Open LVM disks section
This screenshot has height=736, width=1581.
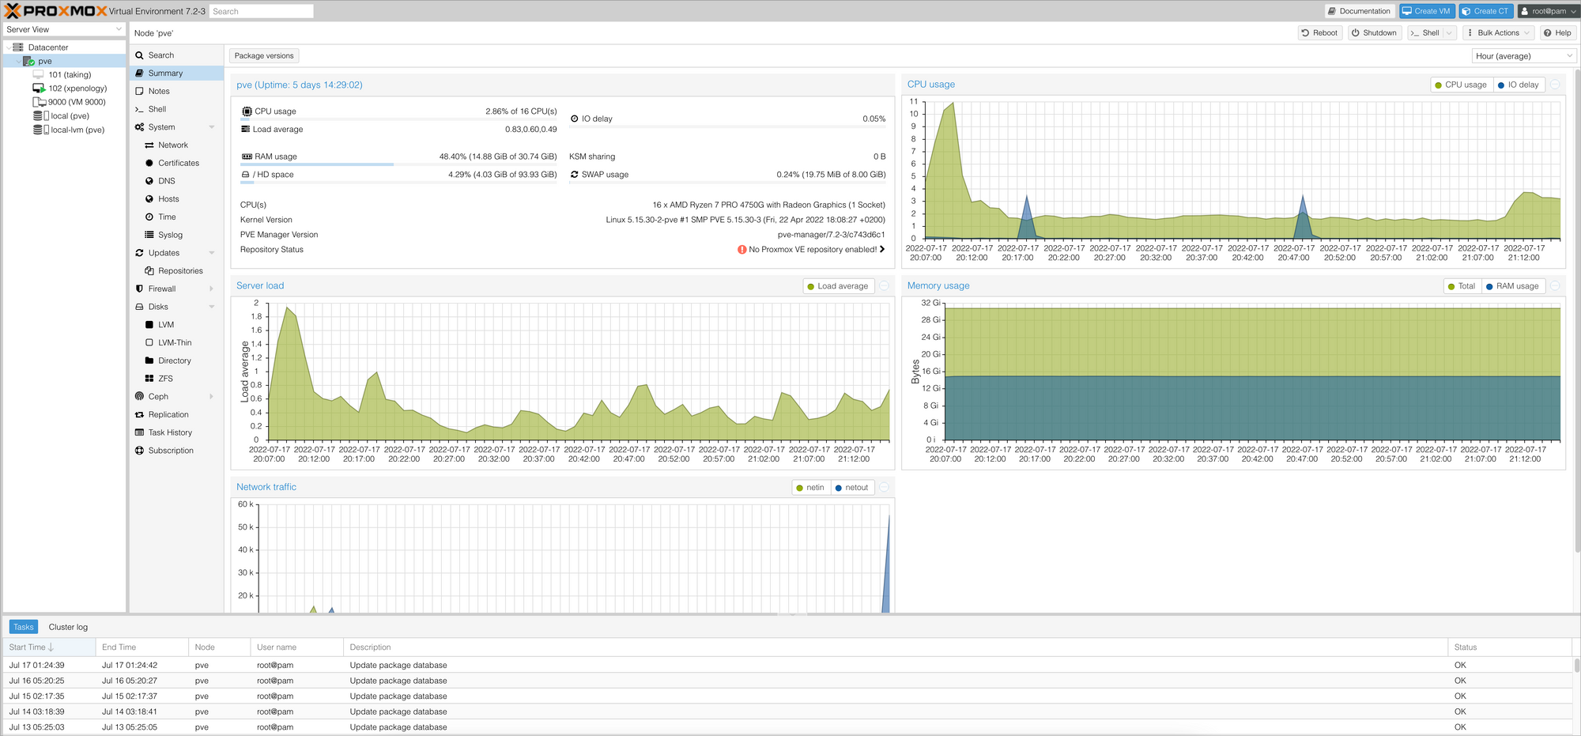(166, 325)
